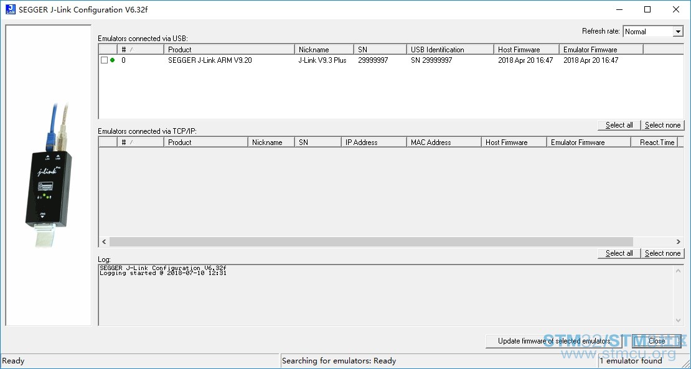Sort USB list by the # column header
Image resolution: width=691 pixels, height=369 pixels.
coord(141,49)
